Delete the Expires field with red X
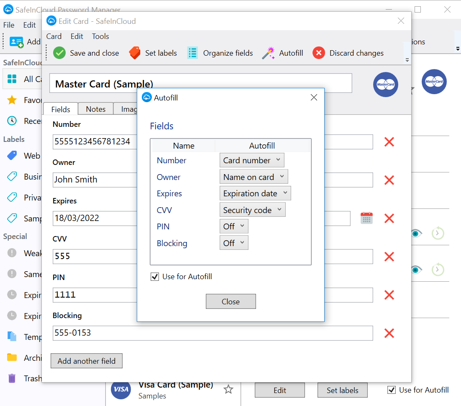The image size is (461, 406). (389, 218)
